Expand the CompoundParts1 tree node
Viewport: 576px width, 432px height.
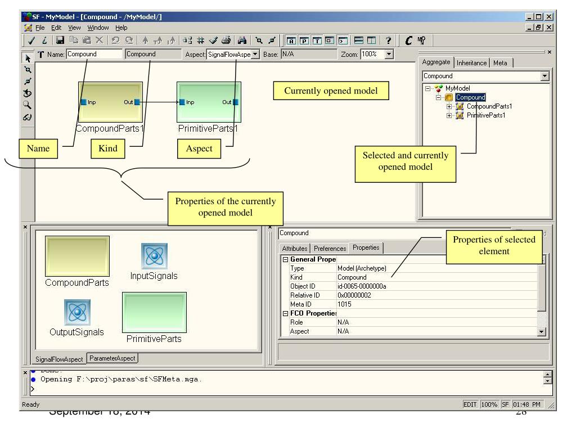coord(449,106)
